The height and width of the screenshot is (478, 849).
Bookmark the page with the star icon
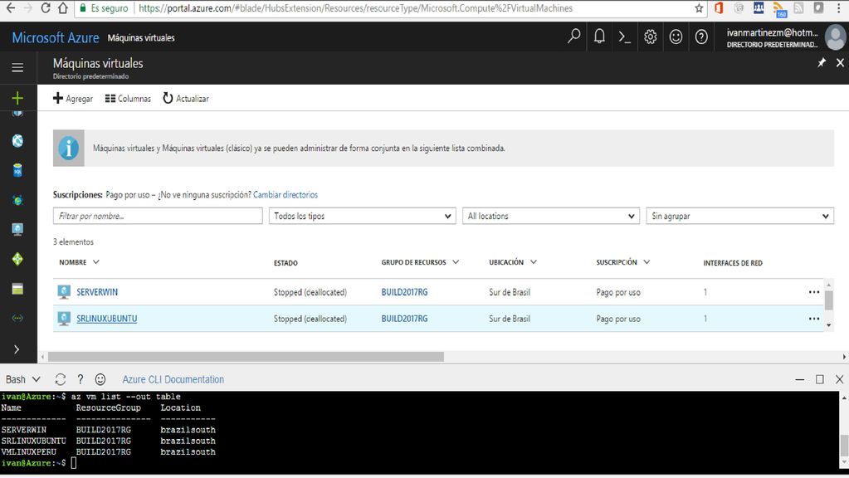(699, 8)
